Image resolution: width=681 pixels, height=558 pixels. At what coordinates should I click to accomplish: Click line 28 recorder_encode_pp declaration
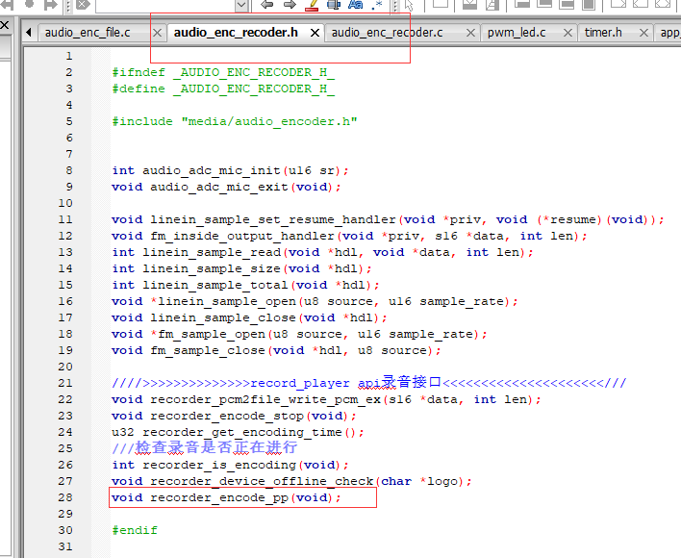point(226,497)
